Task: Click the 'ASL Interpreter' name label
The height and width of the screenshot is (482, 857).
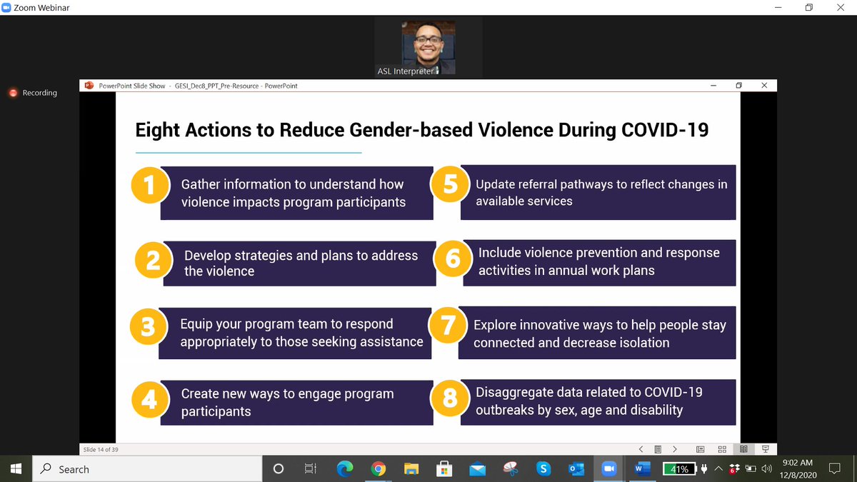Action: [405, 71]
